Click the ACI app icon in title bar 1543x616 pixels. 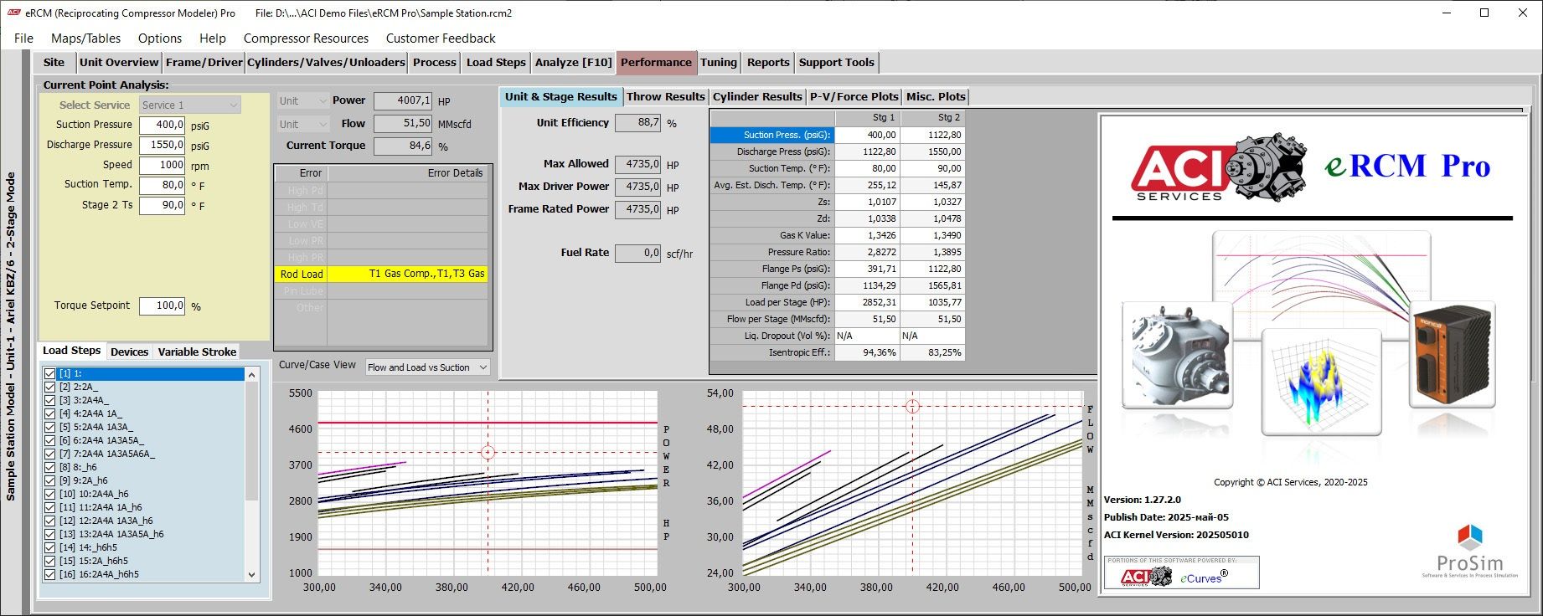tap(13, 13)
